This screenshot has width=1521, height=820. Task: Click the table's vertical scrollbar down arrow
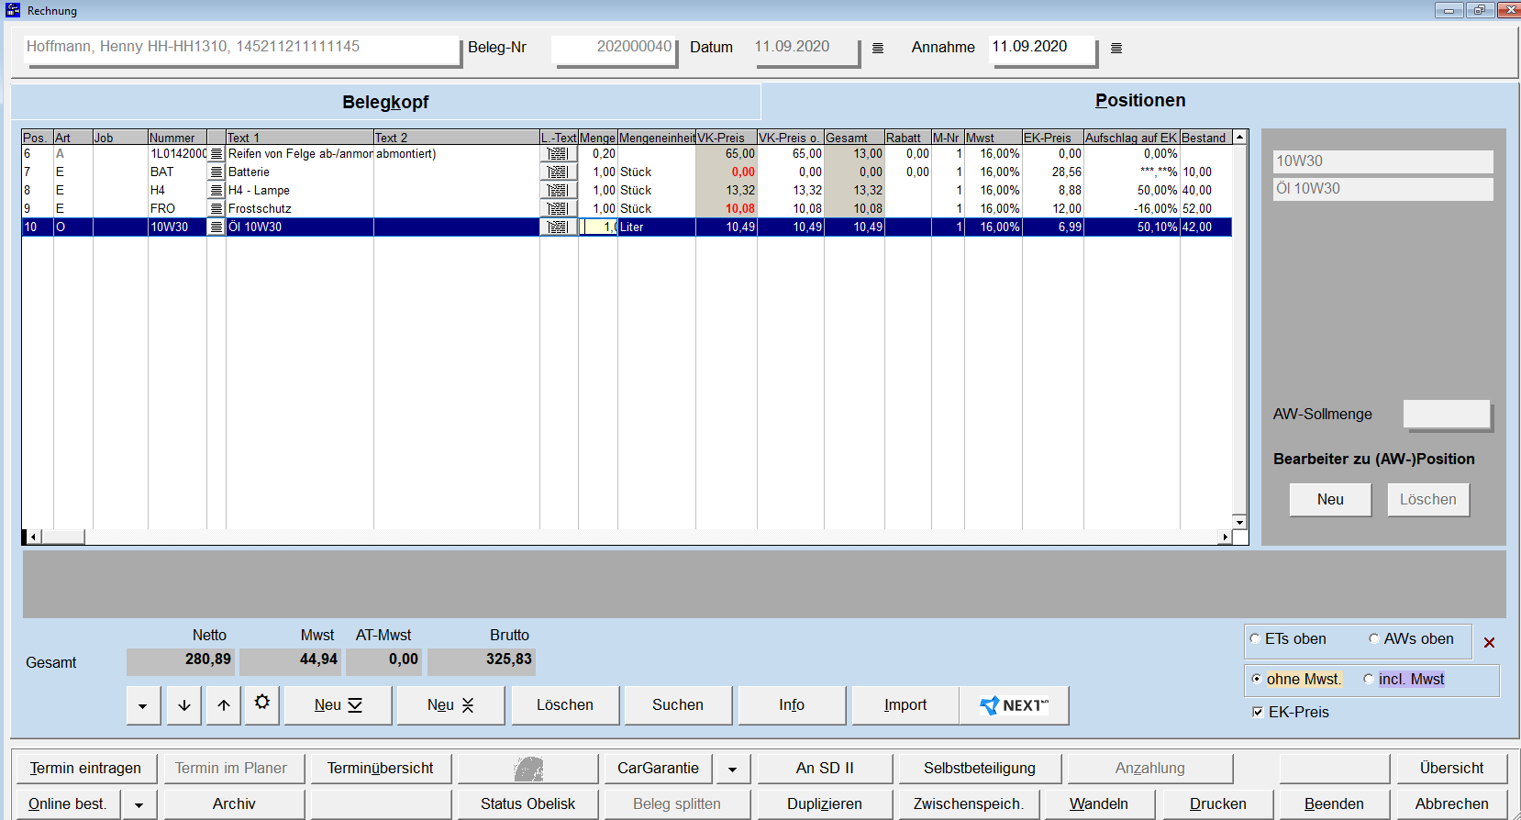[x=1239, y=522]
